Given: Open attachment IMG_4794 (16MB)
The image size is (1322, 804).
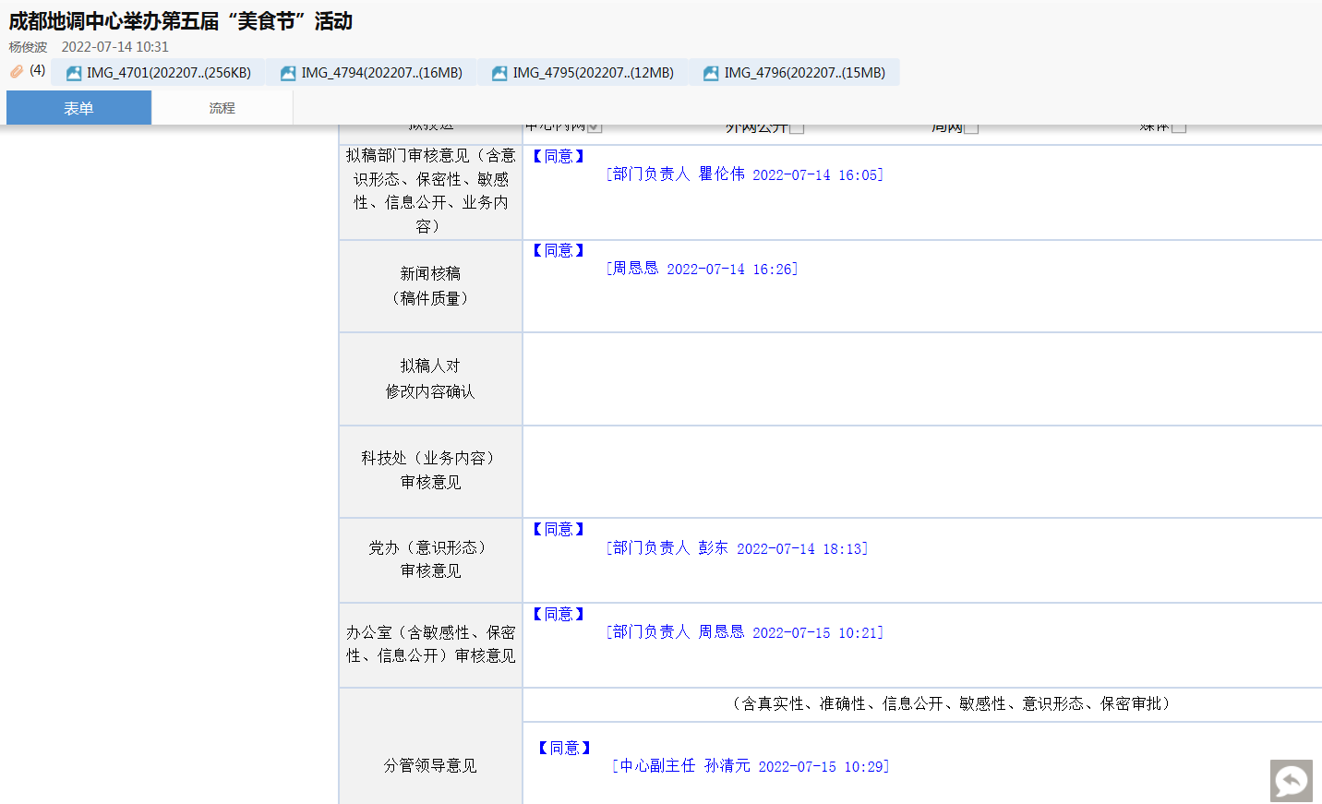Looking at the screenshot, I should click(x=372, y=73).
